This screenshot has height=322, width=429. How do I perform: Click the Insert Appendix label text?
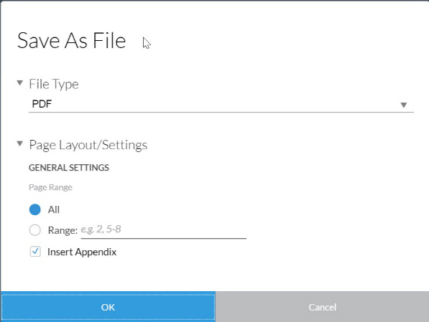[x=82, y=252]
